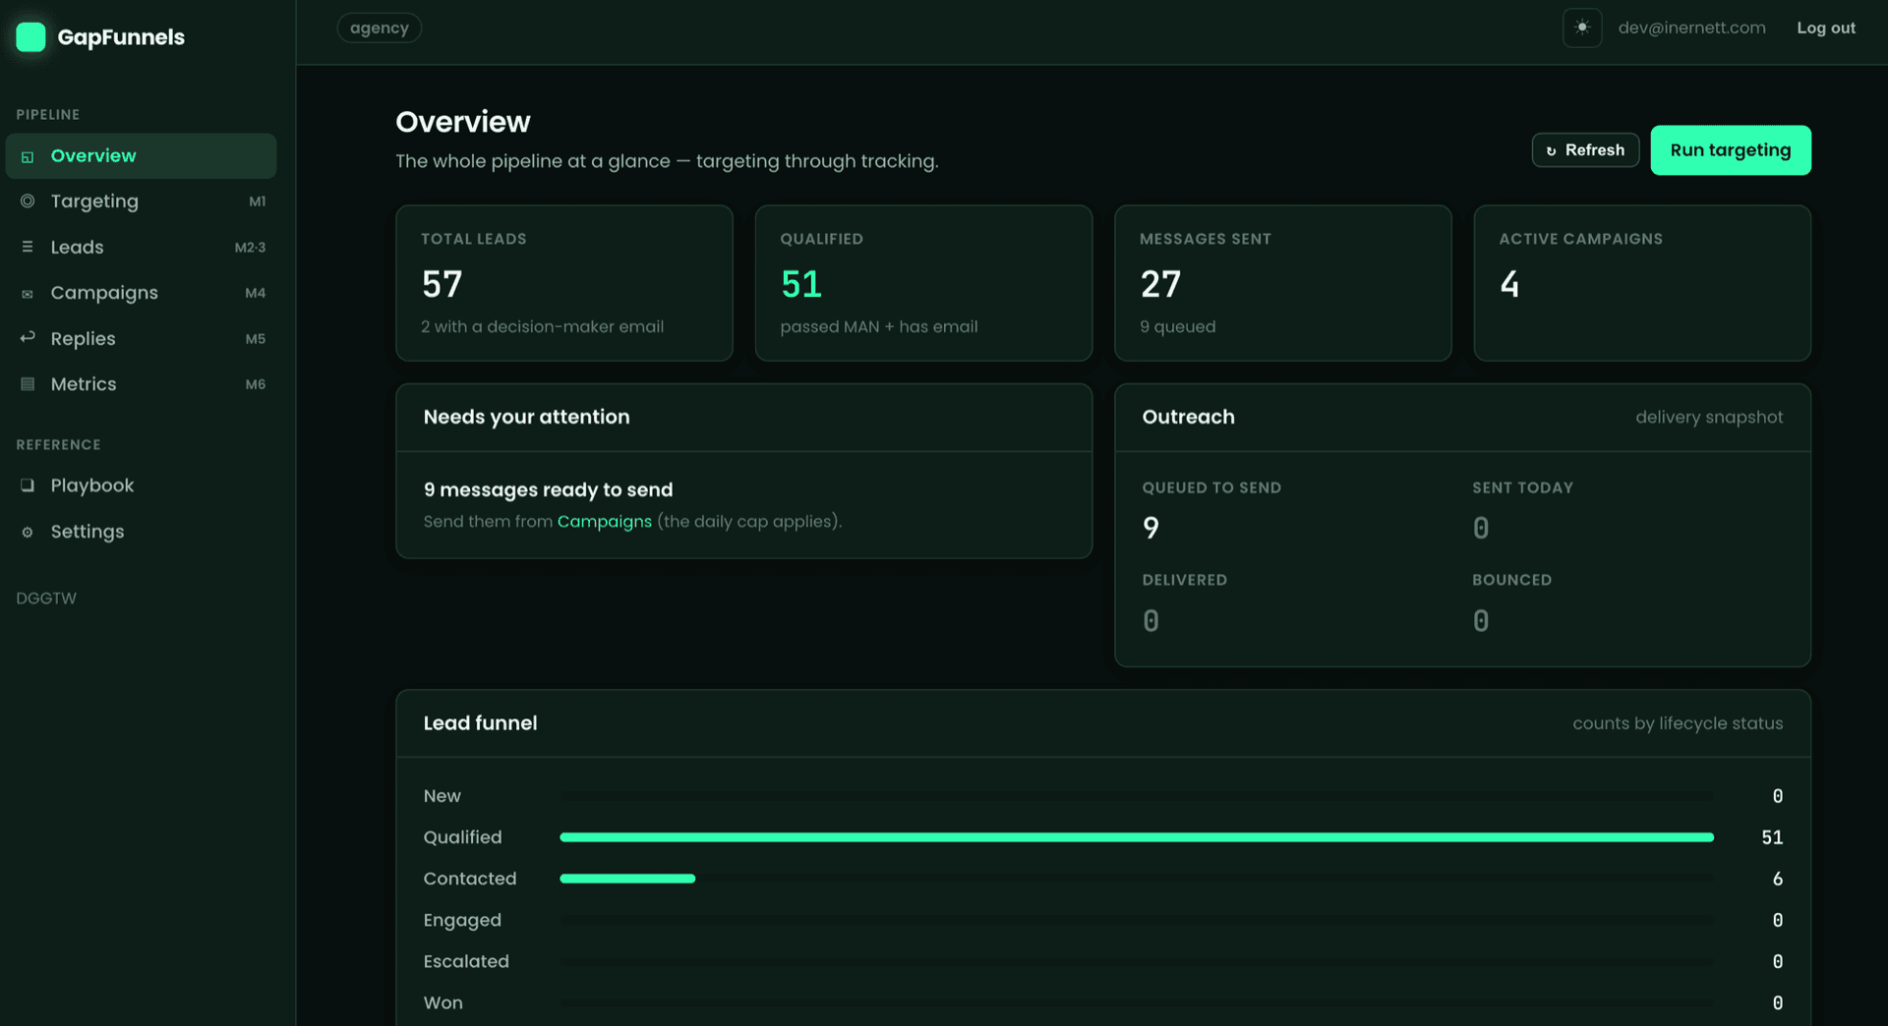Click the Lead funnel heading
The width and height of the screenshot is (1888, 1026).
(x=481, y=723)
